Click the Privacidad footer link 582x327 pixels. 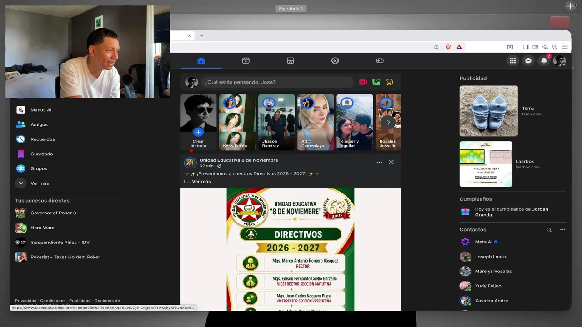(25, 300)
